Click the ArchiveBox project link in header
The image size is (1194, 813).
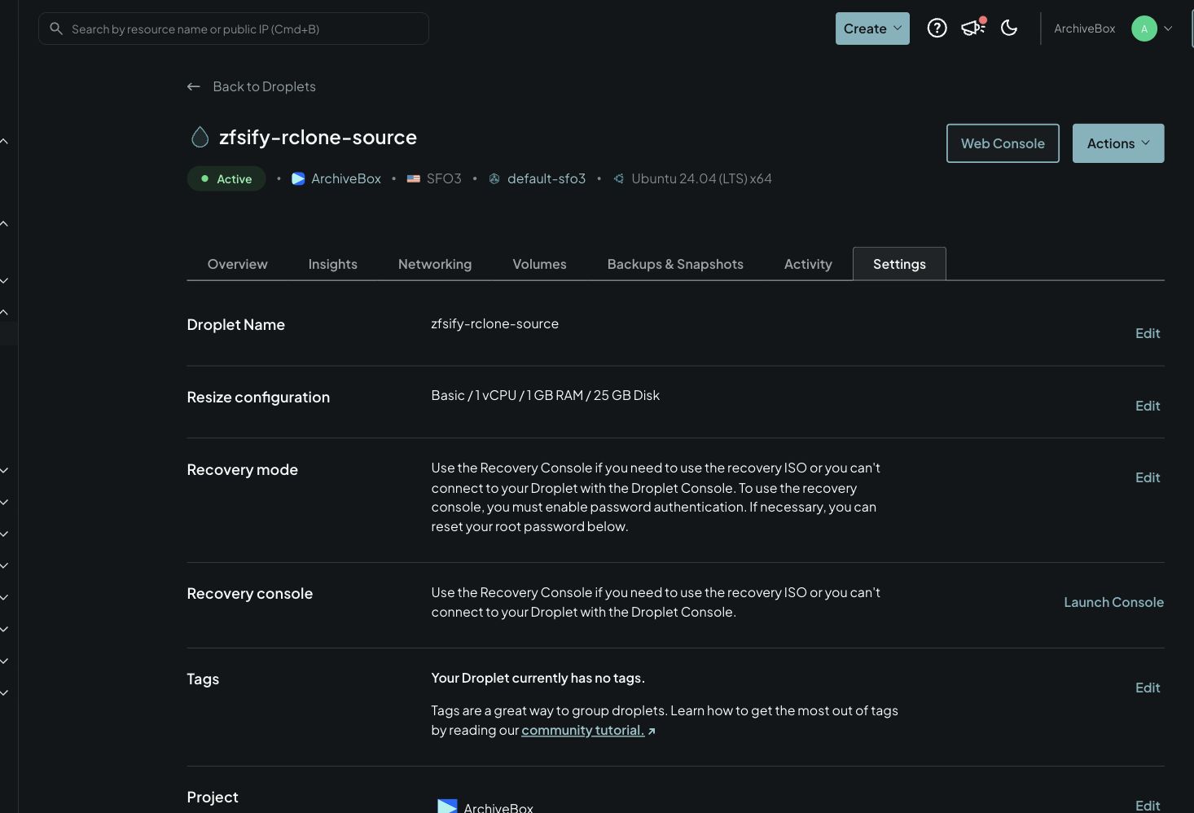(x=346, y=178)
